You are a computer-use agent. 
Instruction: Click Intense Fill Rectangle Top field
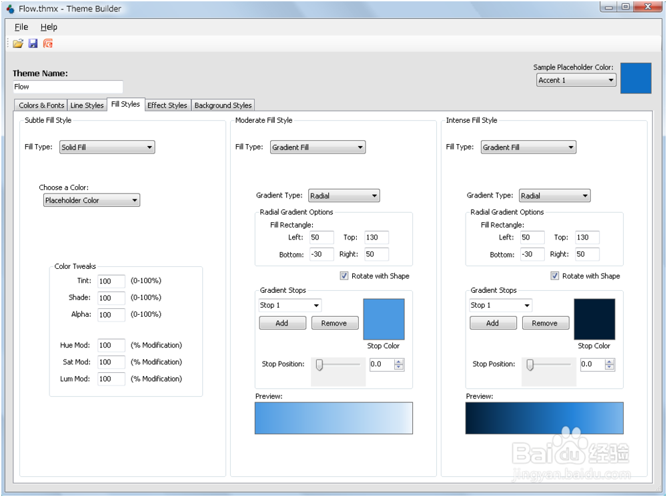(587, 237)
